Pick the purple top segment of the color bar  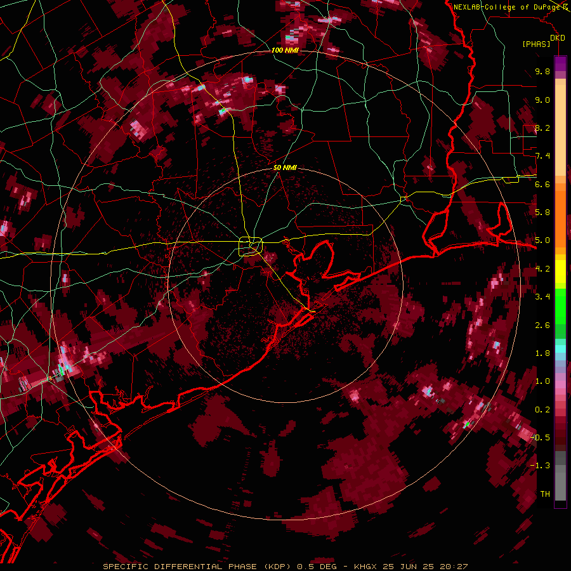[x=560, y=63]
